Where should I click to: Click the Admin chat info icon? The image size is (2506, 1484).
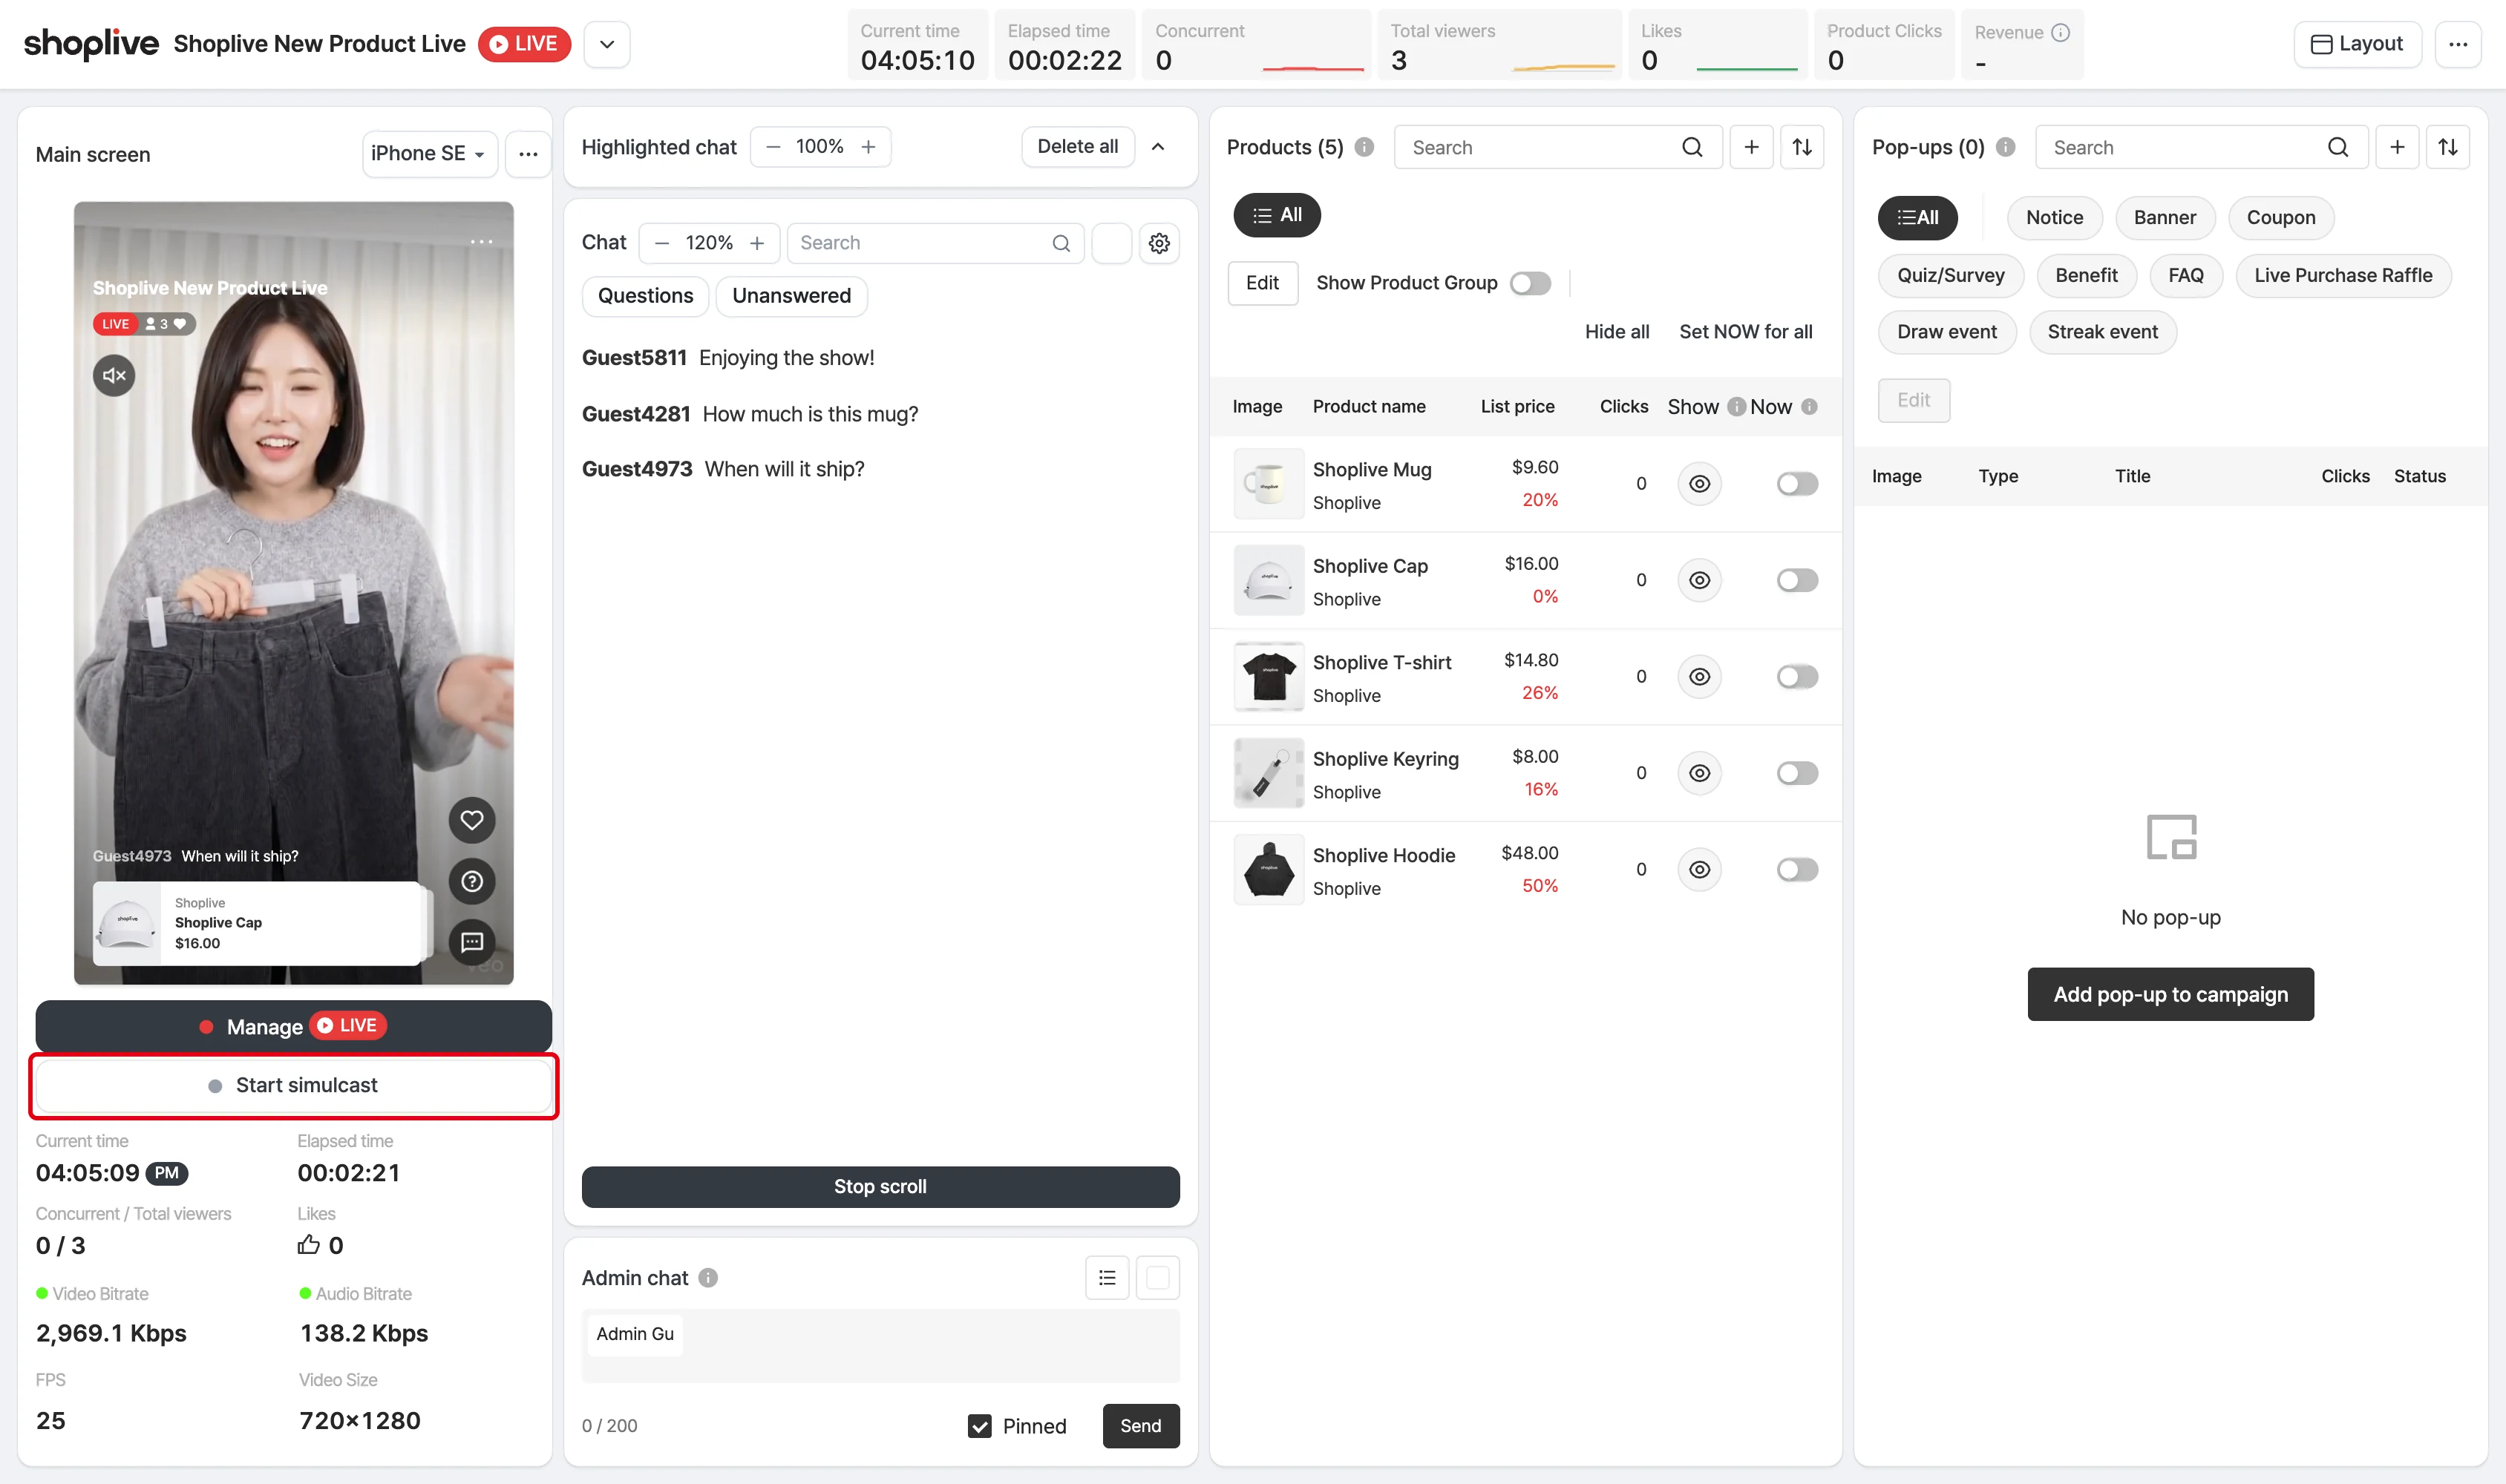coord(708,1278)
